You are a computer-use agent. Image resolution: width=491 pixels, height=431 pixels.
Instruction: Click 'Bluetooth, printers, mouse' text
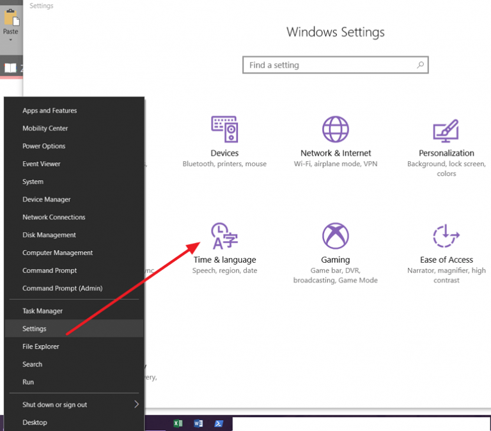click(224, 164)
